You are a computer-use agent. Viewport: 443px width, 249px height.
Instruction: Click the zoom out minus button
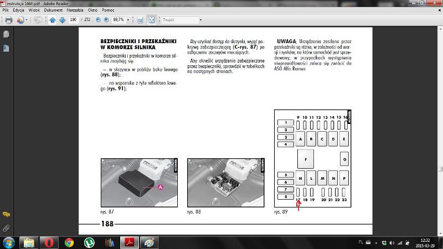(x=98, y=20)
